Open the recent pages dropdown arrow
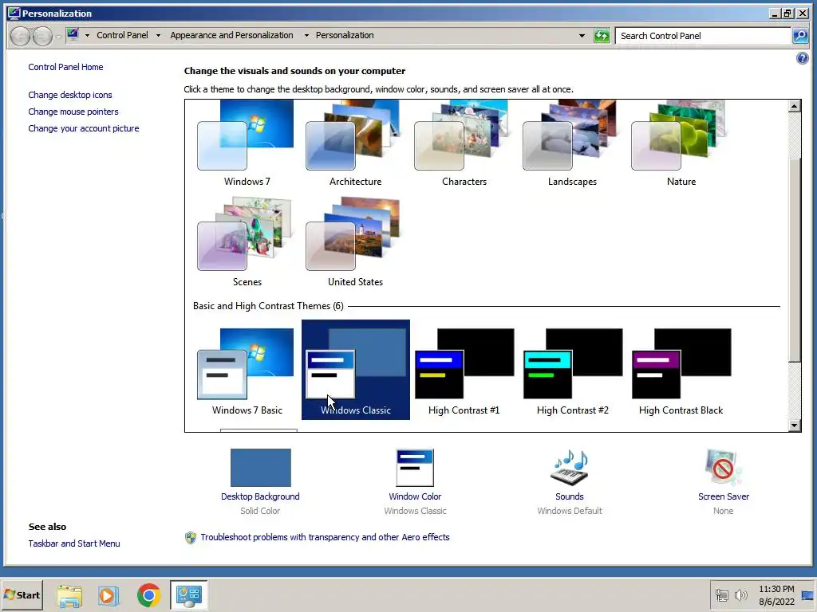The image size is (817, 612). point(57,35)
